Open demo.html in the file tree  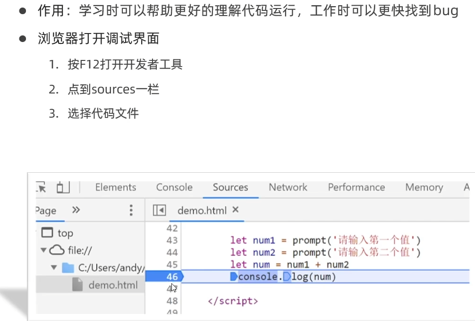pos(113,285)
